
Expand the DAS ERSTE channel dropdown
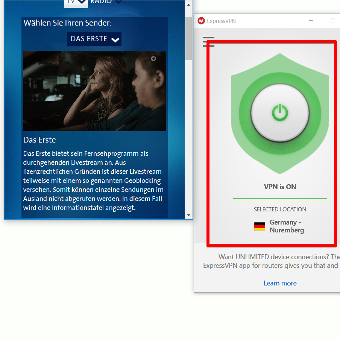pyautogui.click(x=94, y=39)
